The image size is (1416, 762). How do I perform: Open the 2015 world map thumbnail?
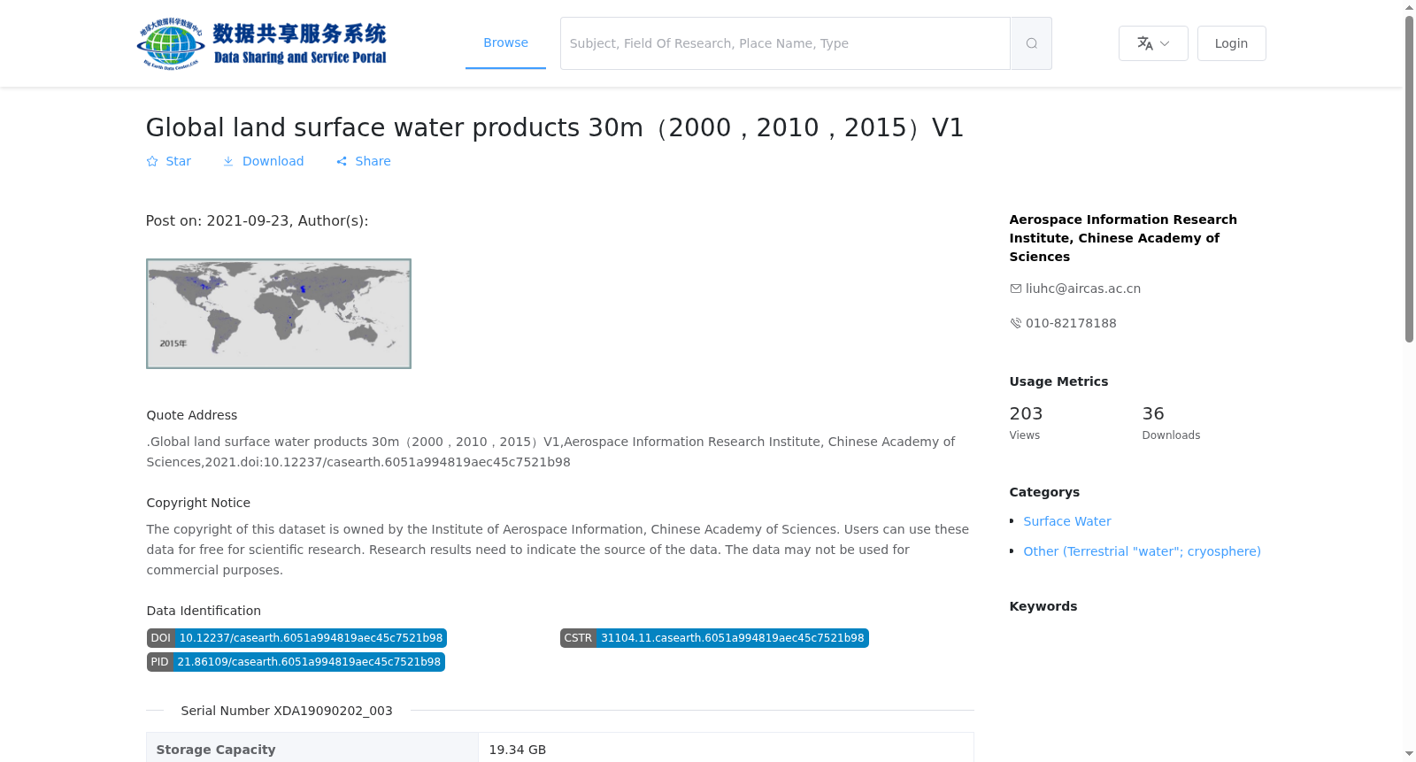click(279, 313)
